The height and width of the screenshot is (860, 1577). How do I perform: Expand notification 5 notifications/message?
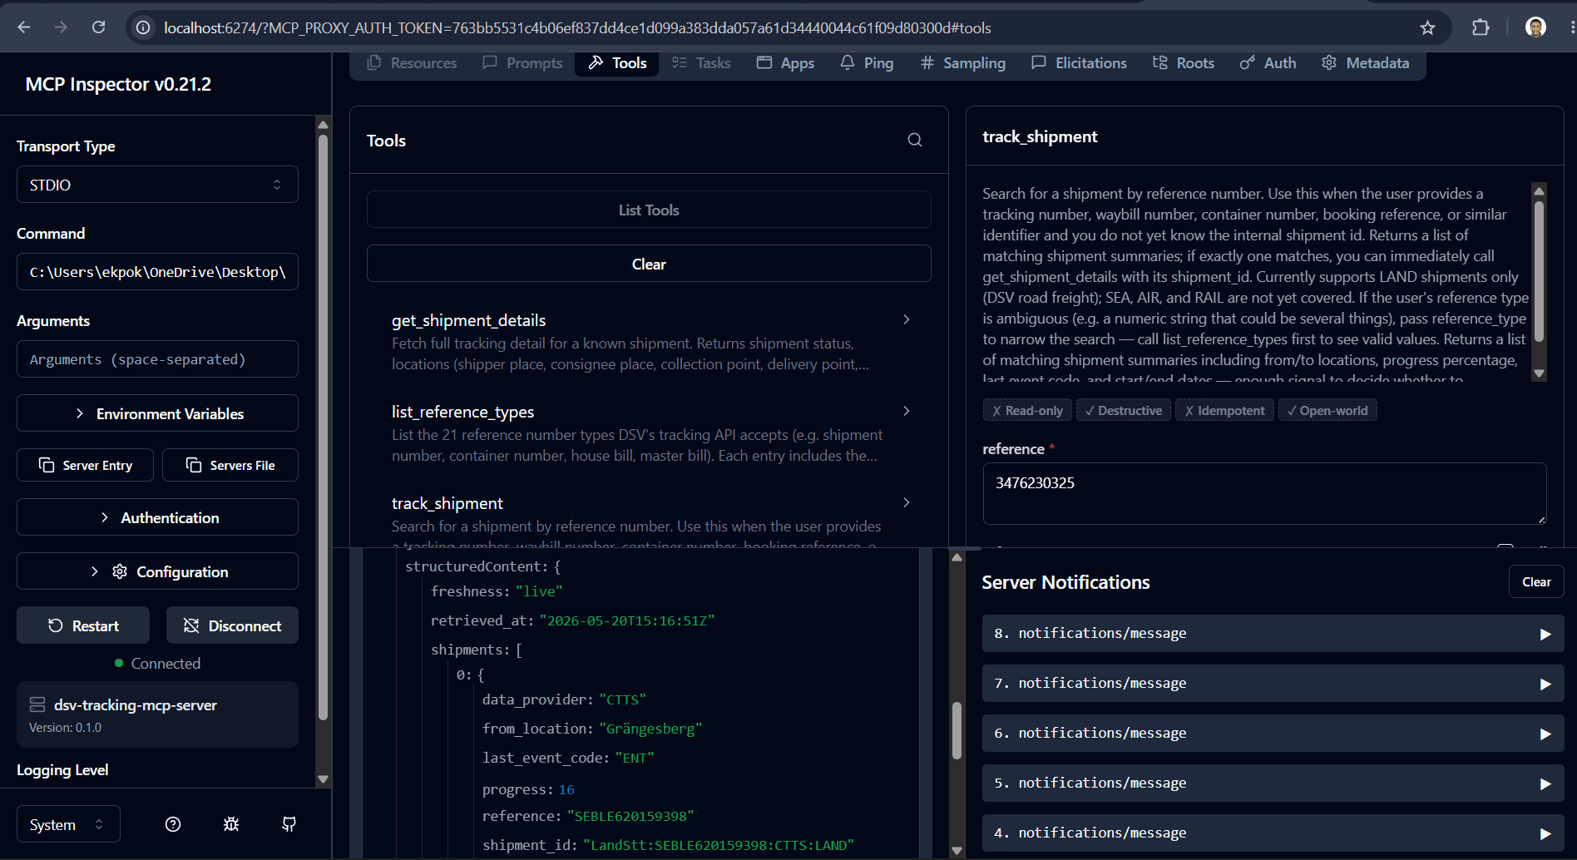coord(1273,783)
